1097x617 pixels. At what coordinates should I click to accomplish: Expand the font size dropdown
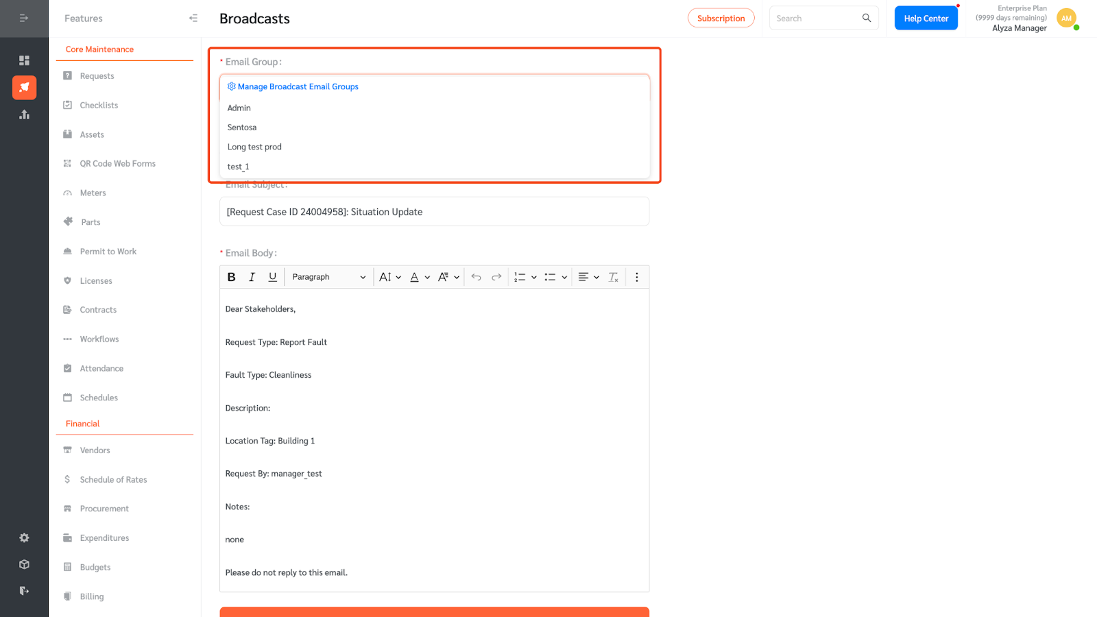pos(389,277)
